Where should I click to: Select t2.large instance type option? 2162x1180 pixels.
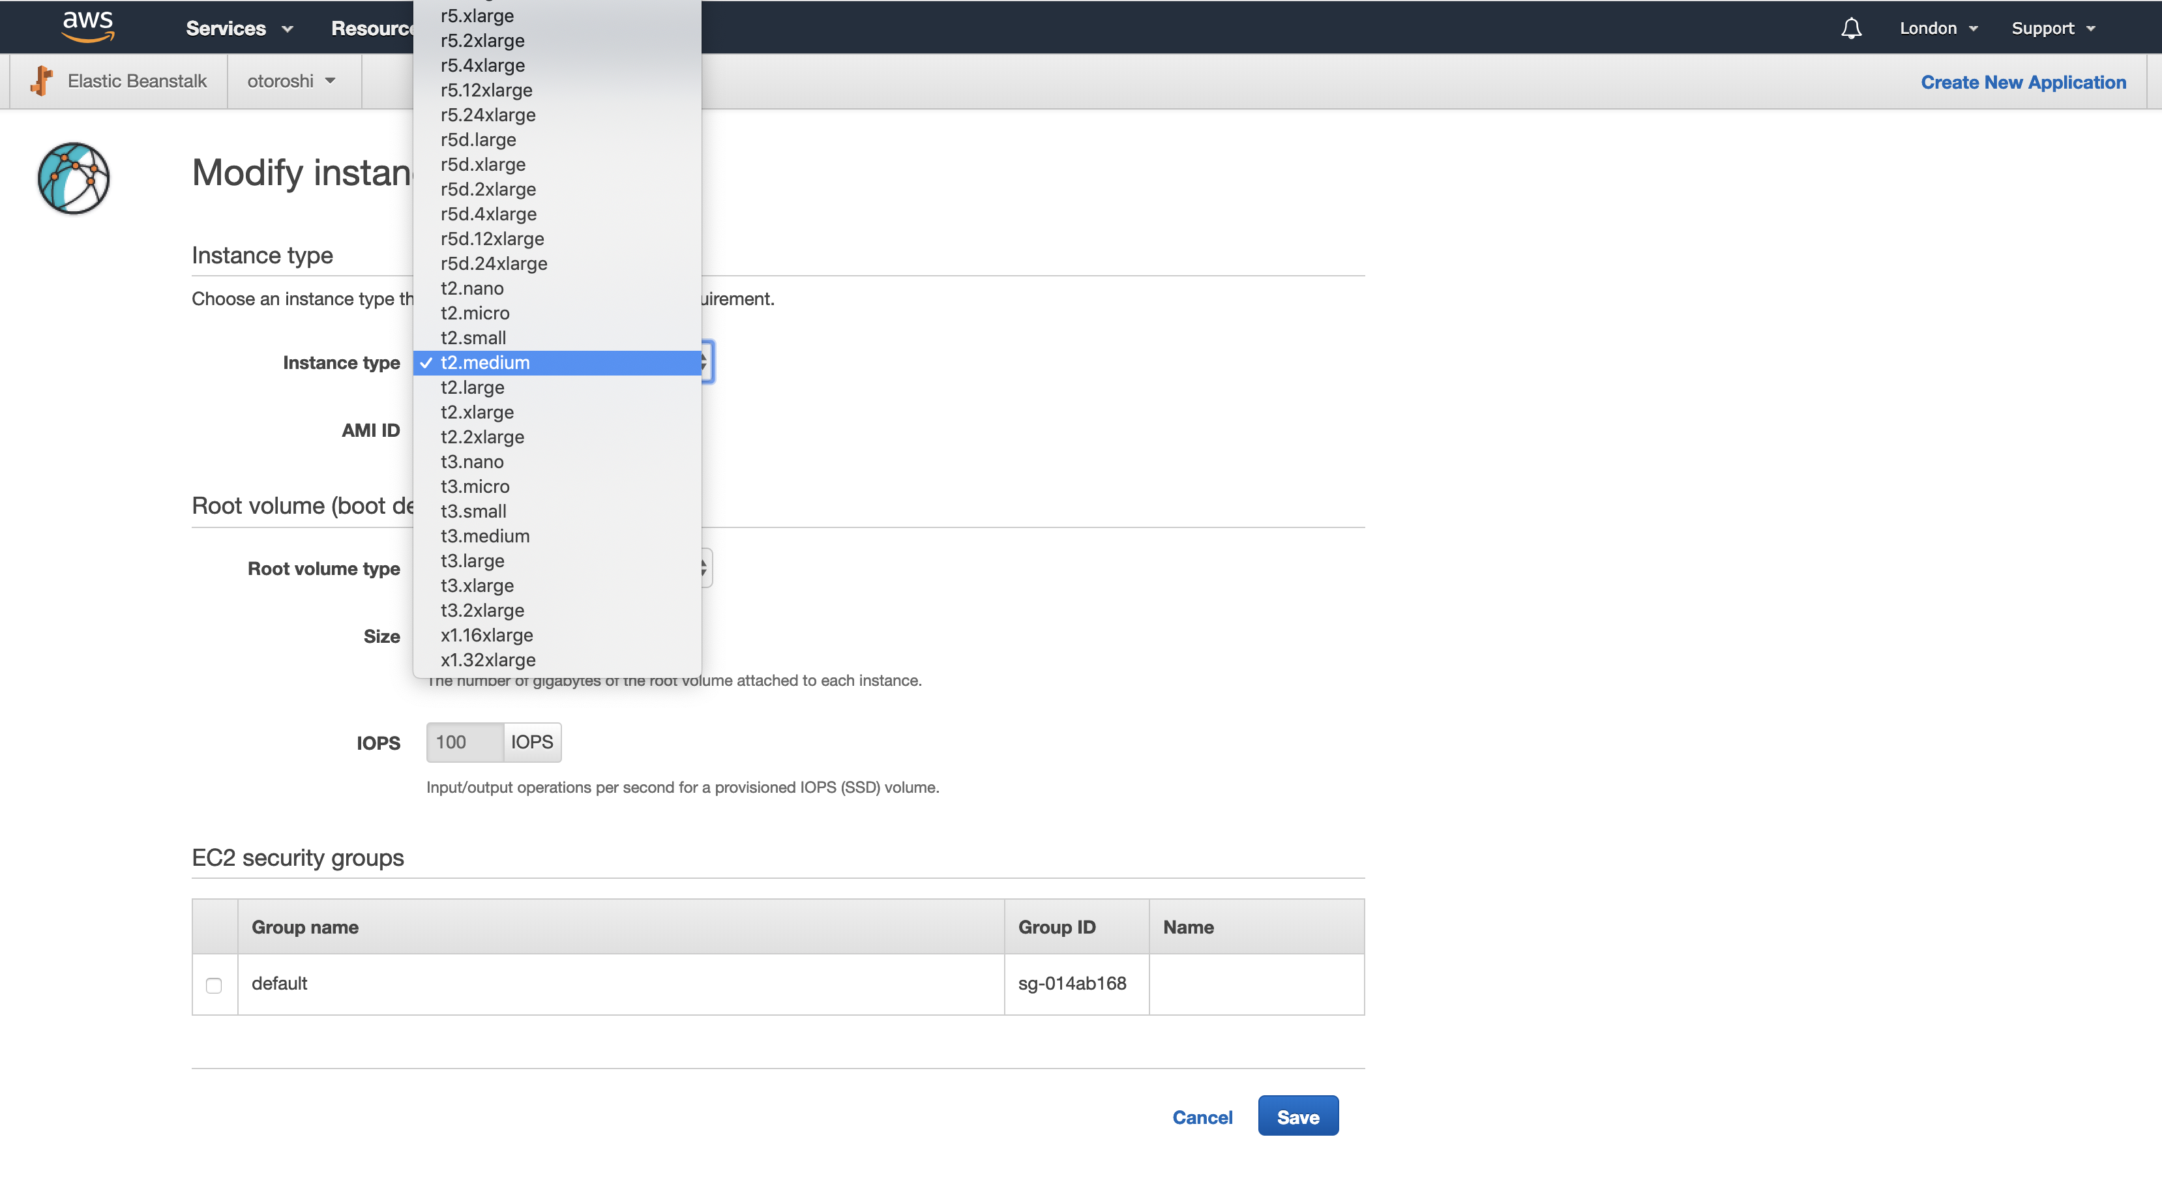click(473, 387)
